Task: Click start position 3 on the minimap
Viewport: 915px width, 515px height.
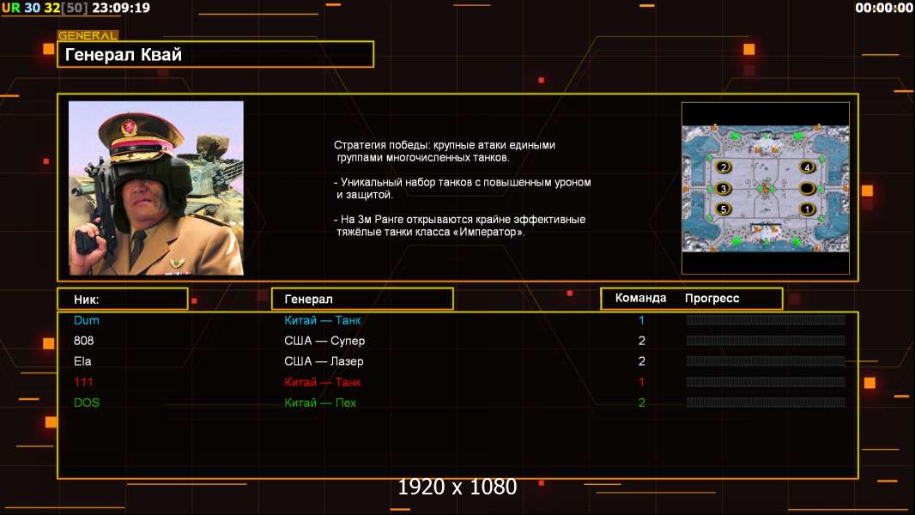Action: [724, 188]
